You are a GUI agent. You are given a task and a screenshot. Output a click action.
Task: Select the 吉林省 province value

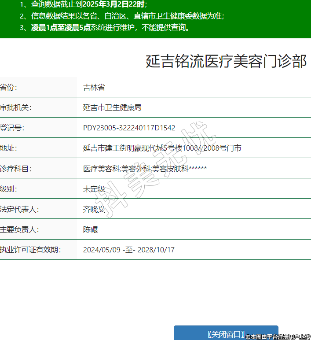94,87
